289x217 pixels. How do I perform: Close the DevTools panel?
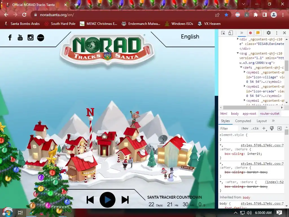tap(284, 33)
